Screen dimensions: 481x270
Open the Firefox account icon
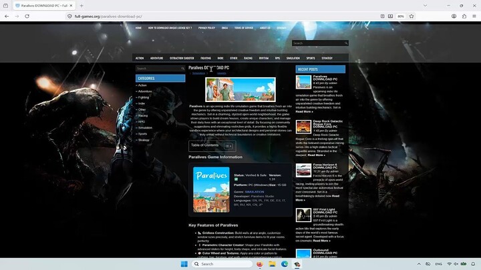click(x=454, y=16)
